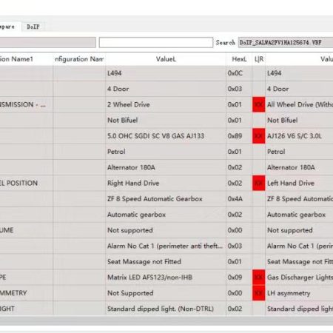
Task: Click the grey field left of search box
Action: pyautogui.click(x=47, y=42)
